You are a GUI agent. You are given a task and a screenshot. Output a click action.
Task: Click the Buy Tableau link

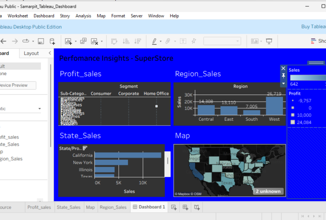(313, 26)
